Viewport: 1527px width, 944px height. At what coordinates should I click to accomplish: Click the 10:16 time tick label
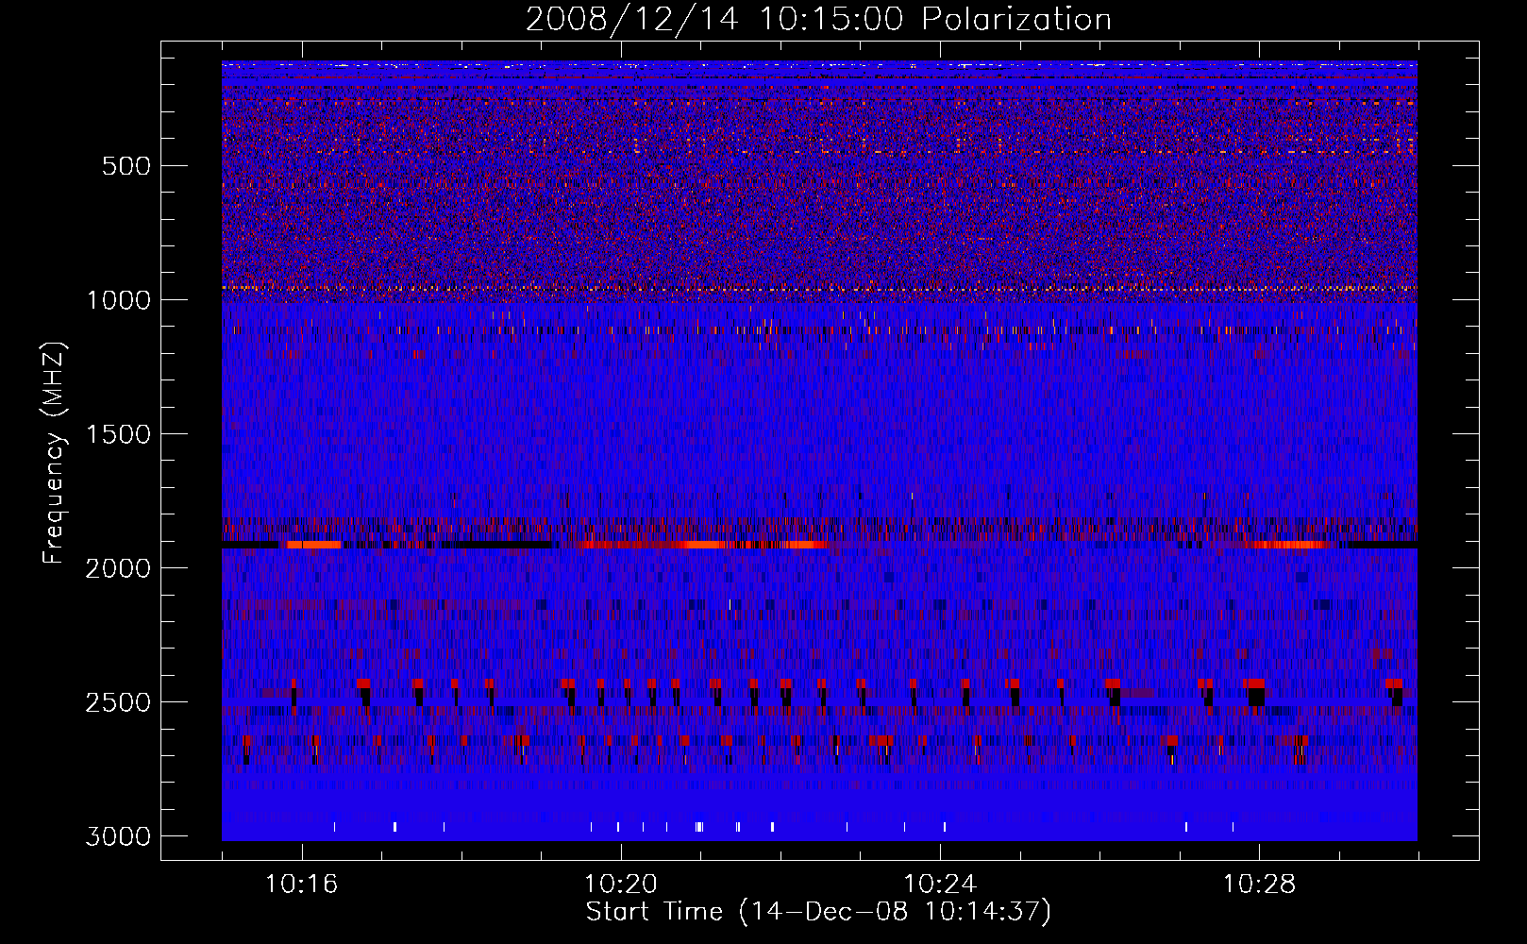click(x=302, y=885)
